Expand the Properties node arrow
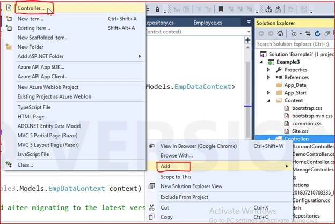 click(268, 70)
